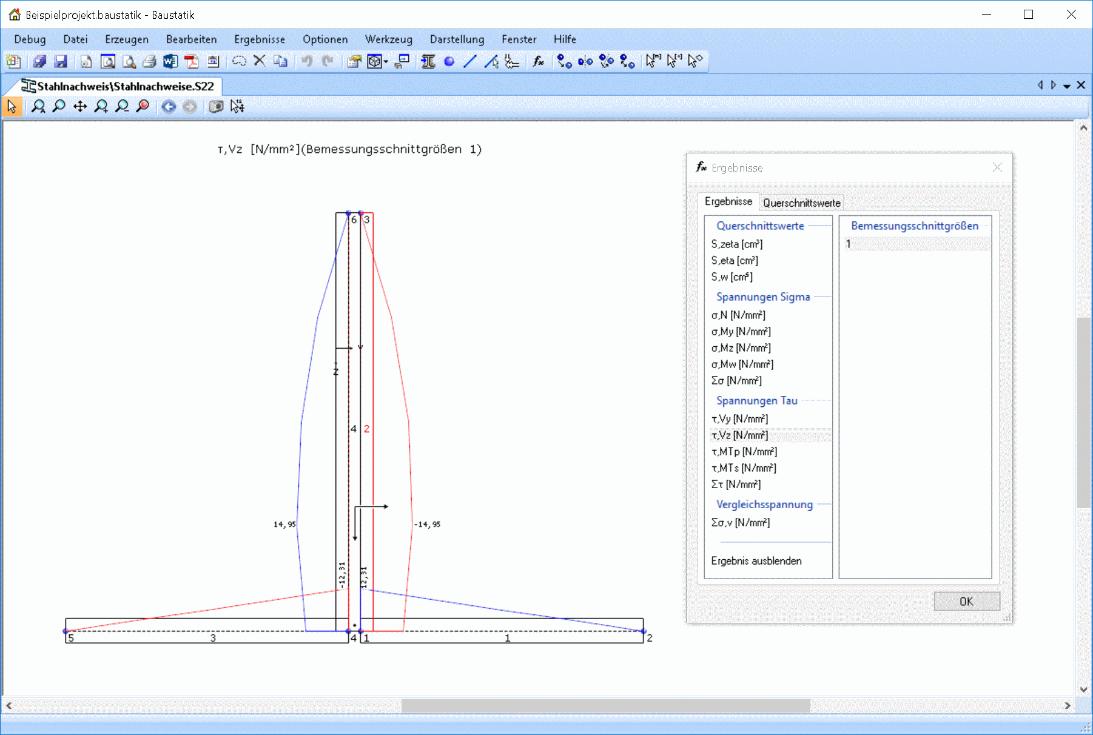1093x735 pixels.
Task: Select the blue node point tool
Action: pyautogui.click(x=449, y=61)
